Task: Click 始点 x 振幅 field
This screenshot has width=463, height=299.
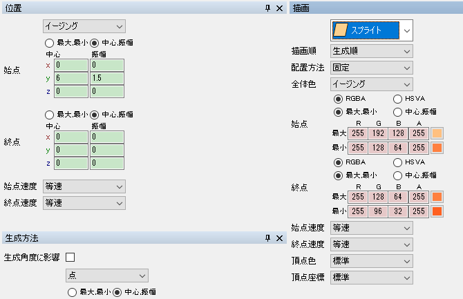Action: click(x=107, y=65)
